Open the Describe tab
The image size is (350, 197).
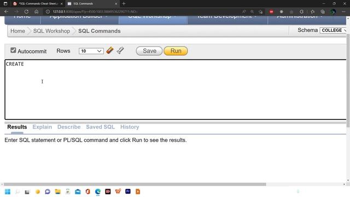[69, 127]
